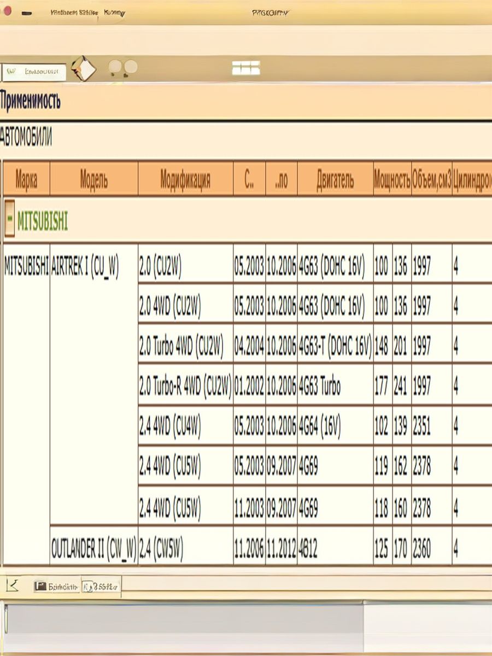Select the OUTLANDER II (CW_W) model cell
The height and width of the screenshot is (656, 492).
[x=93, y=547]
